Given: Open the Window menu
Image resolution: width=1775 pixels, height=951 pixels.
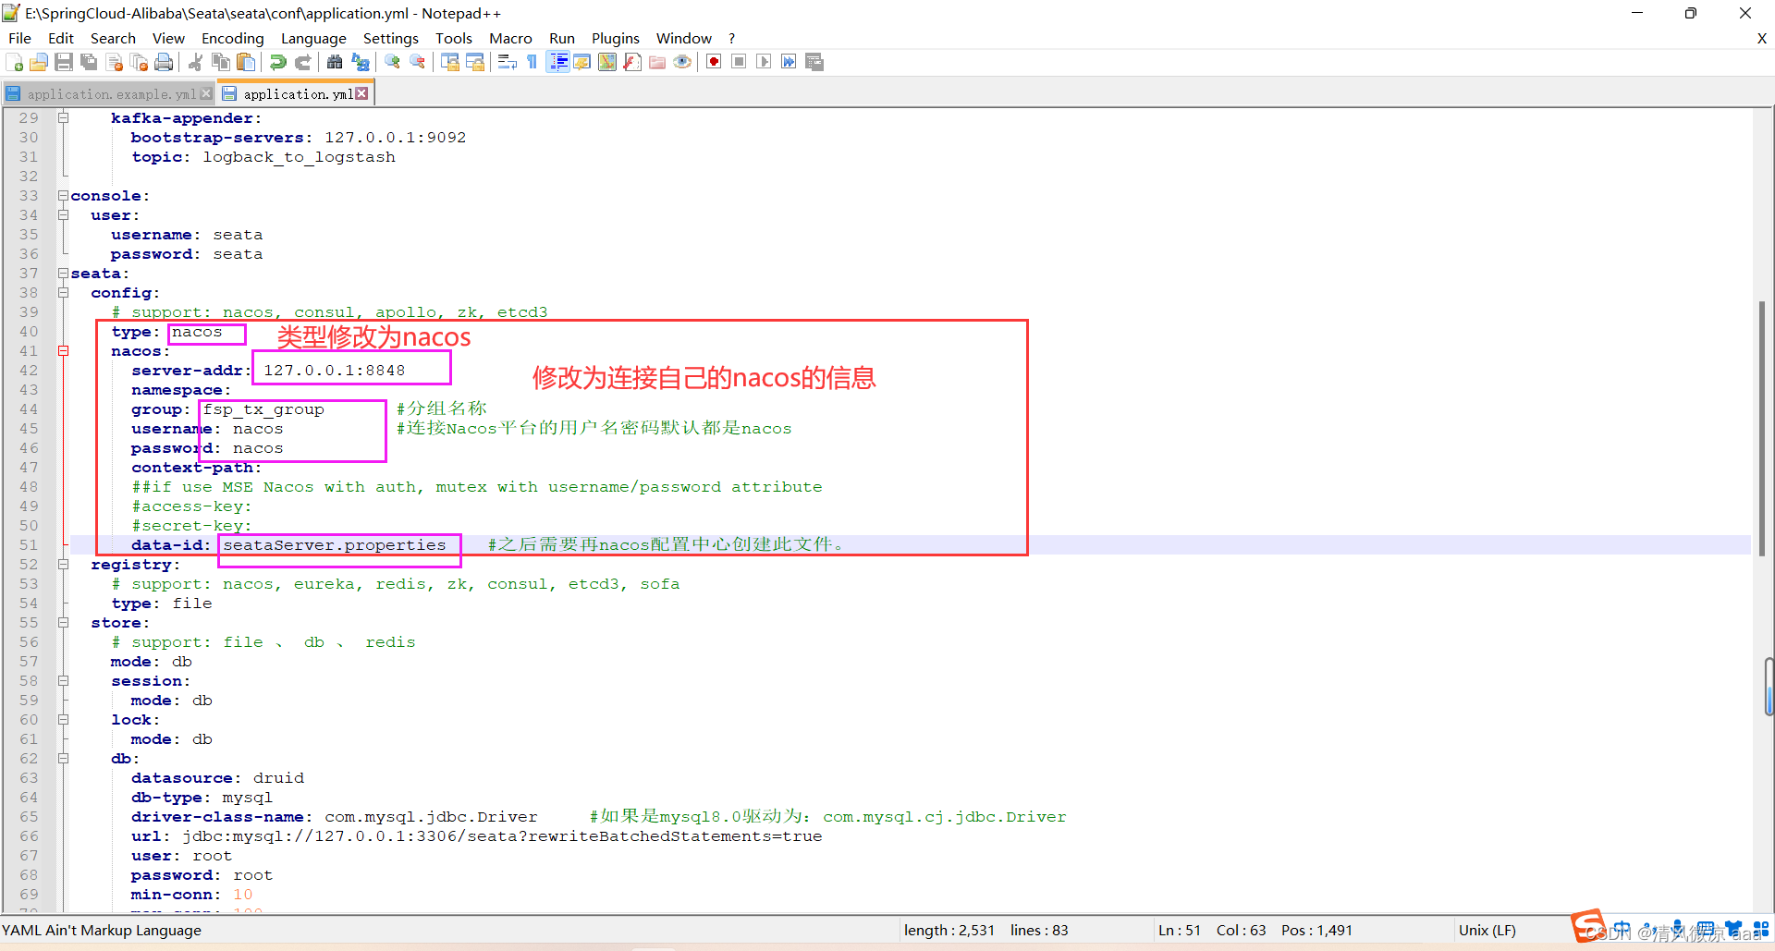Looking at the screenshot, I should pos(683,38).
